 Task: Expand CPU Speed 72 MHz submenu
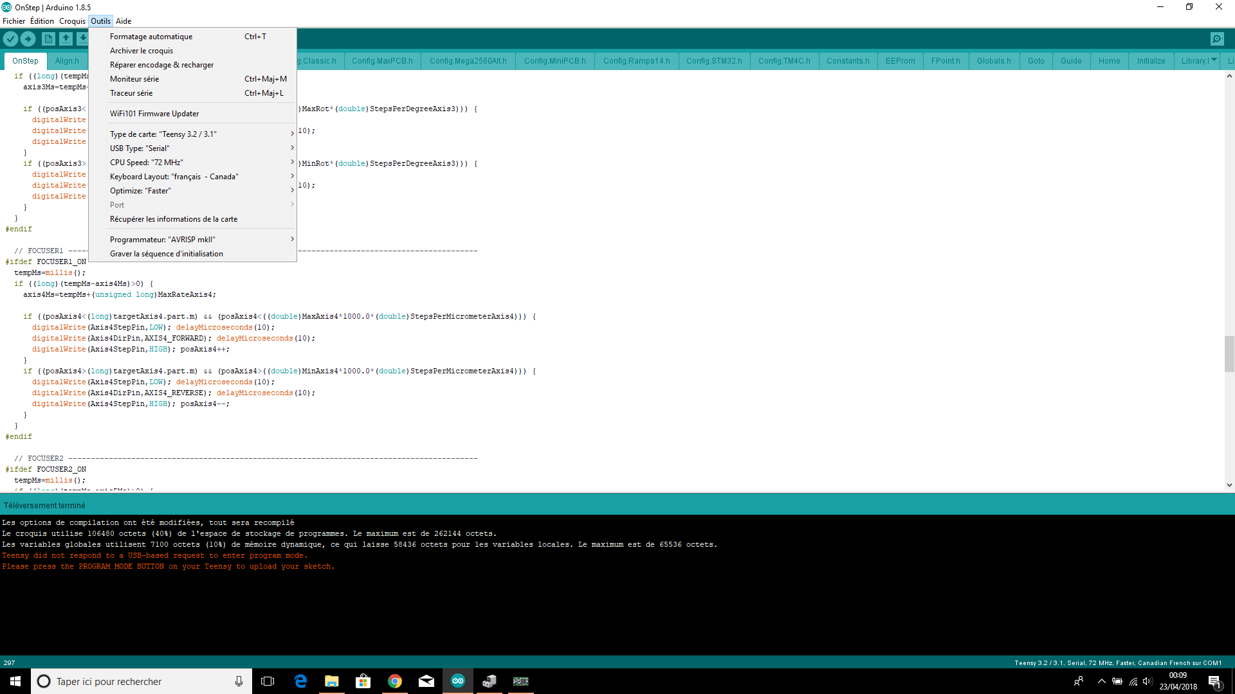click(x=192, y=163)
